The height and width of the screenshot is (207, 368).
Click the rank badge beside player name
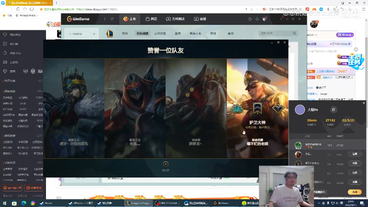[333, 109]
